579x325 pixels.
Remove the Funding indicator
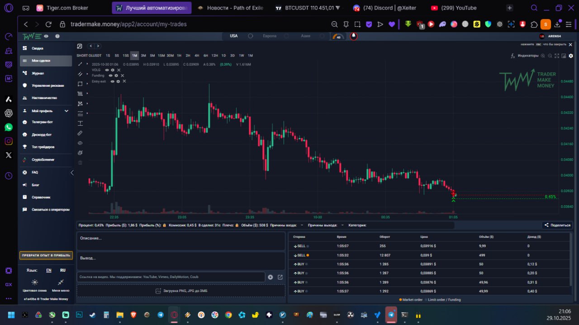coord(122,75)
